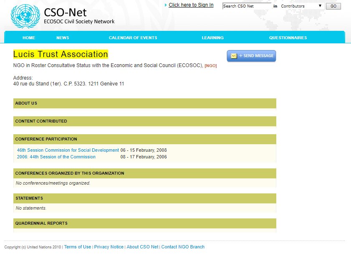Click the date 08 - 17 February, 2006
Viewport: 351px width, 258px height.
point(144,157)
